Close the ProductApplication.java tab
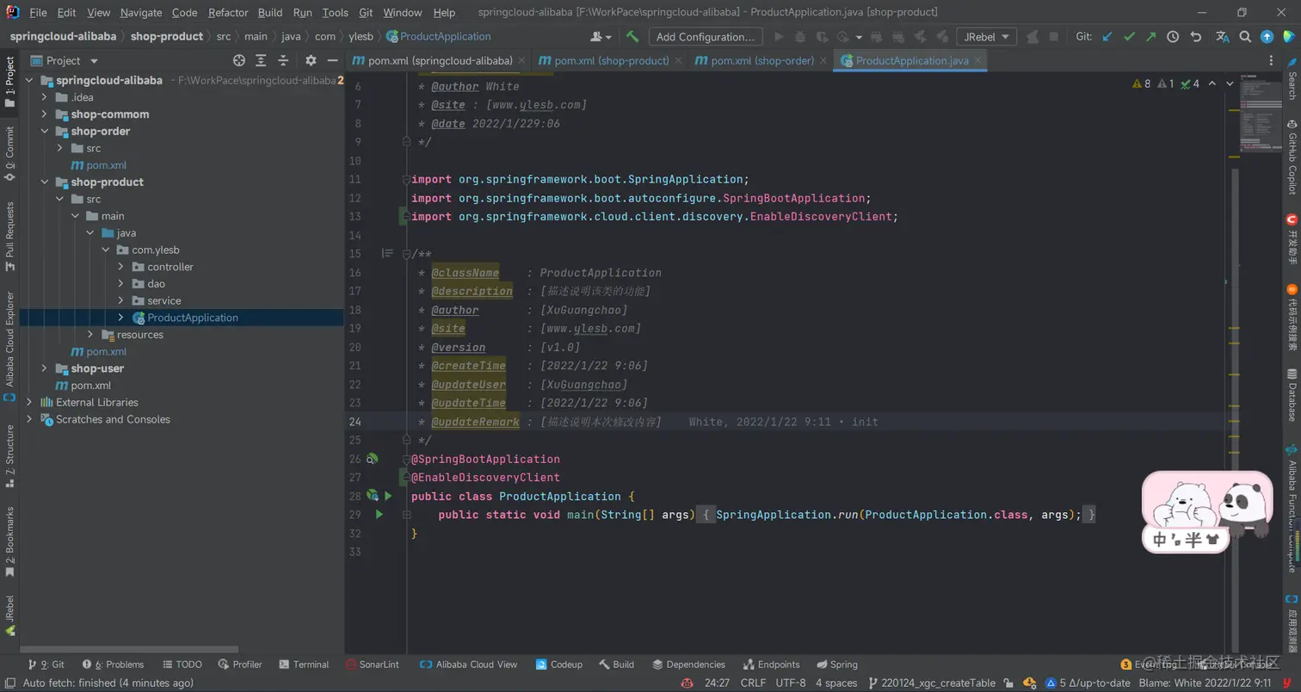 [x=977, y=61]
